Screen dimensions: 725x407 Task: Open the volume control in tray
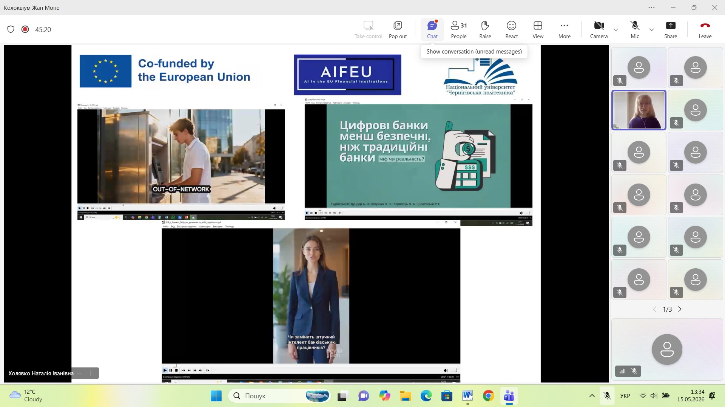click(x=654, y=396)
